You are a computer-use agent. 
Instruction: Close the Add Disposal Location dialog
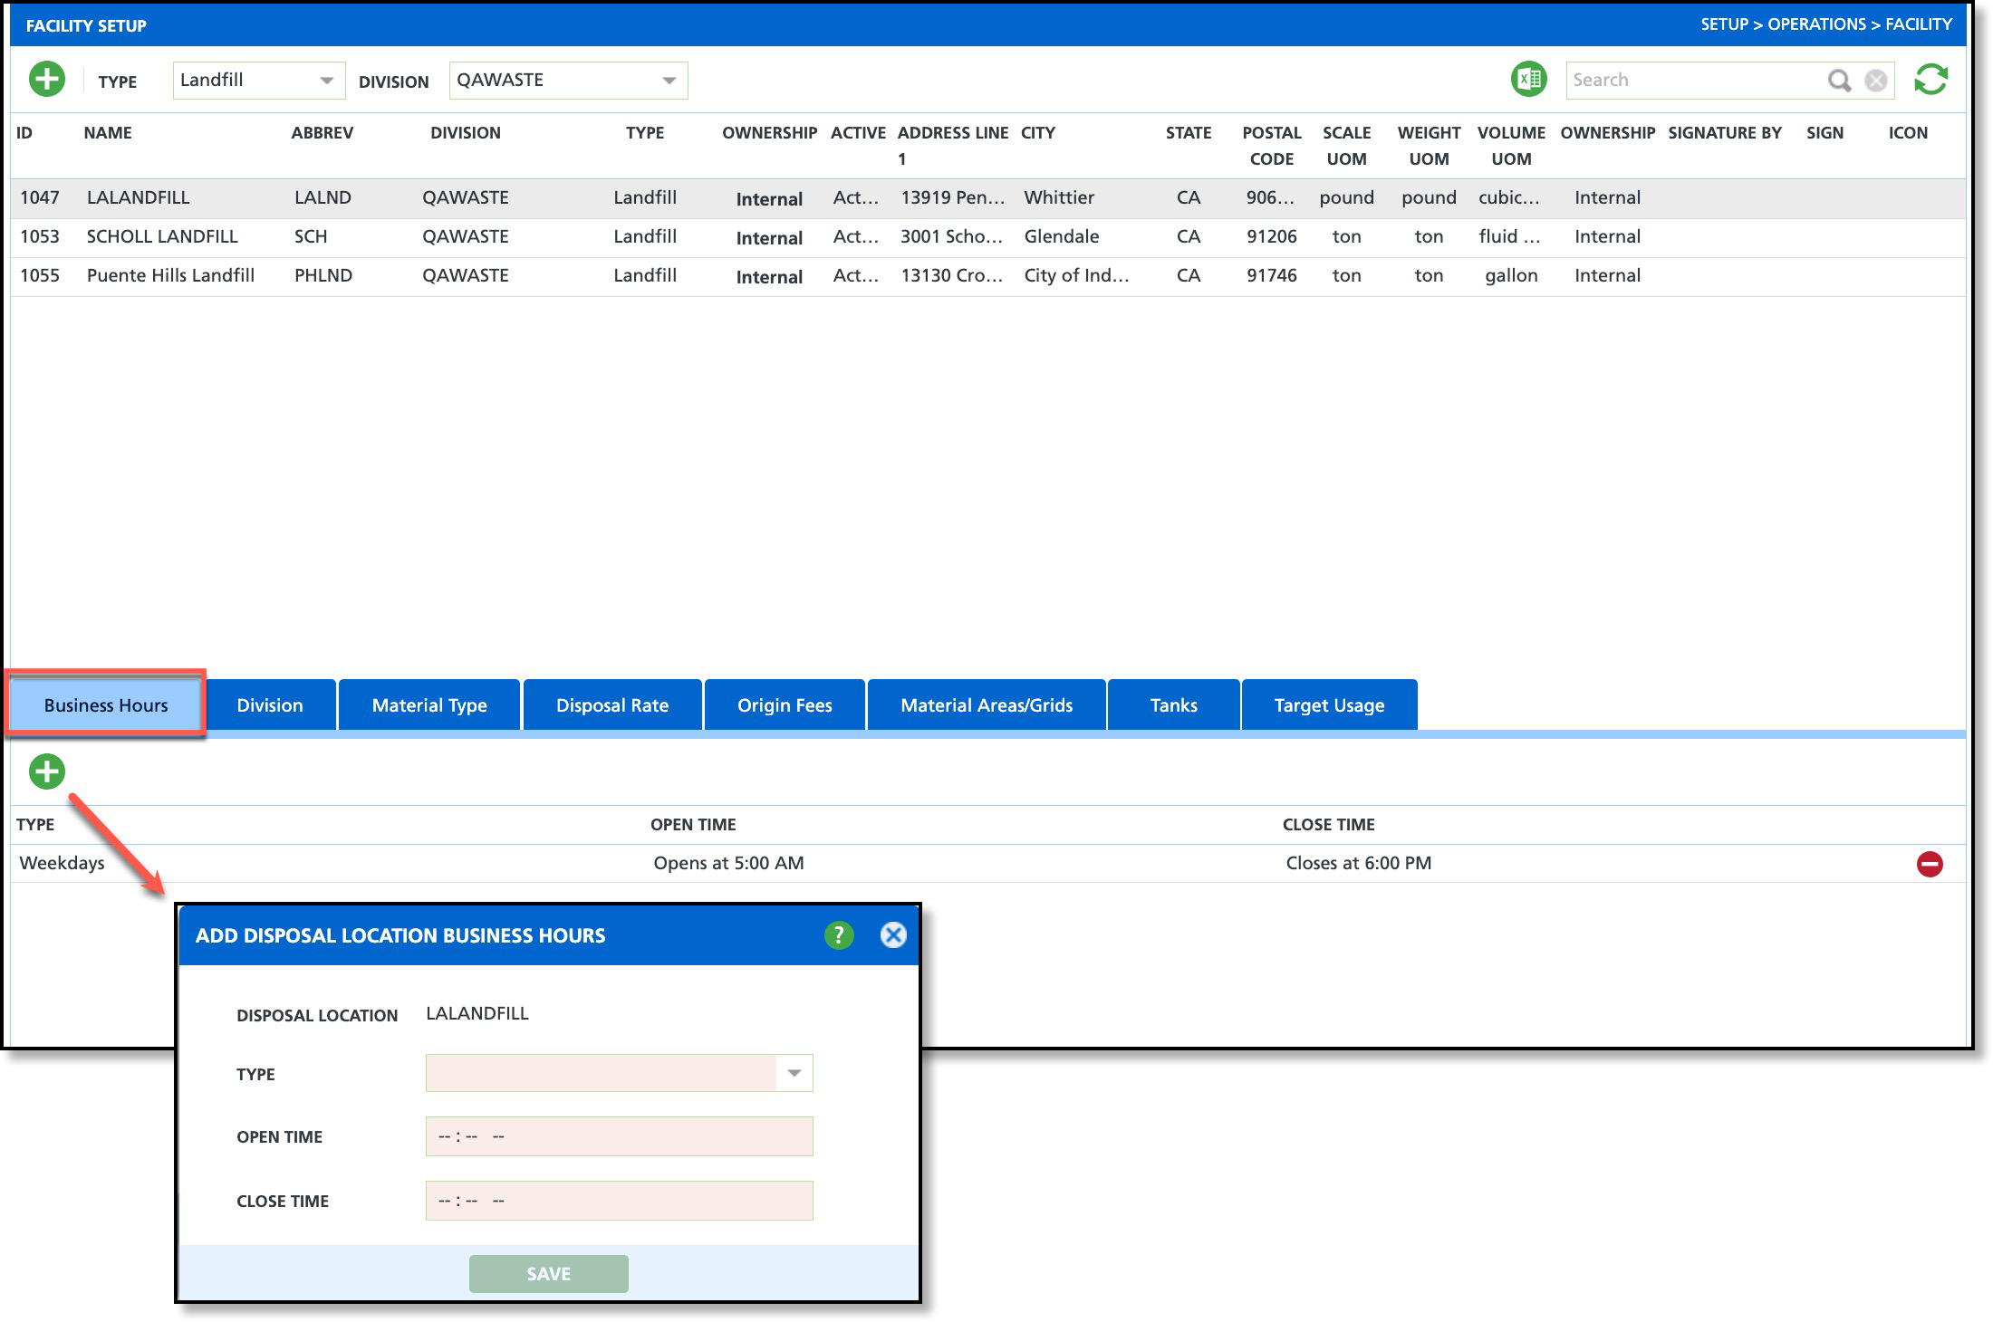click(893, 935)
